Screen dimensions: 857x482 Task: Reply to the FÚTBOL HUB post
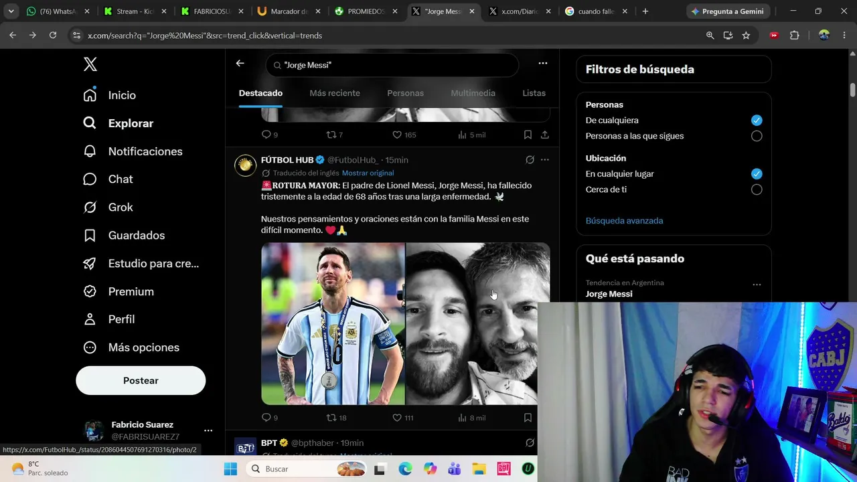[269, 418]
